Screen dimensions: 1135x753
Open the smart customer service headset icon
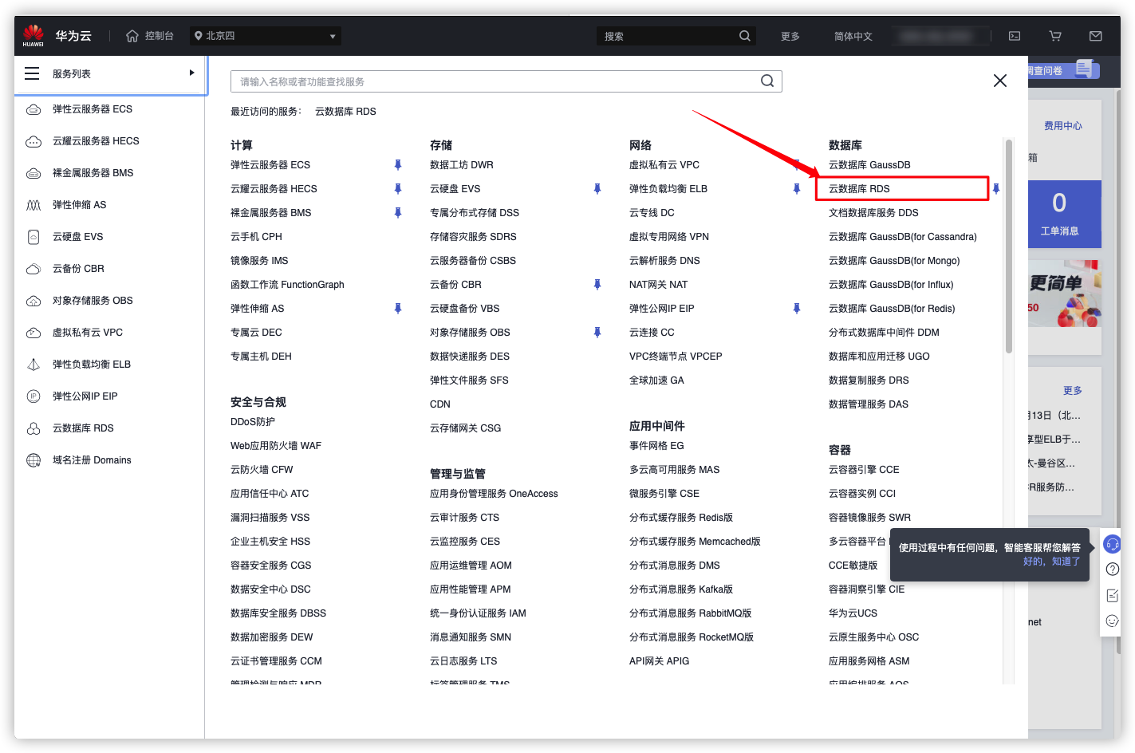click(x=1112, y=545)
